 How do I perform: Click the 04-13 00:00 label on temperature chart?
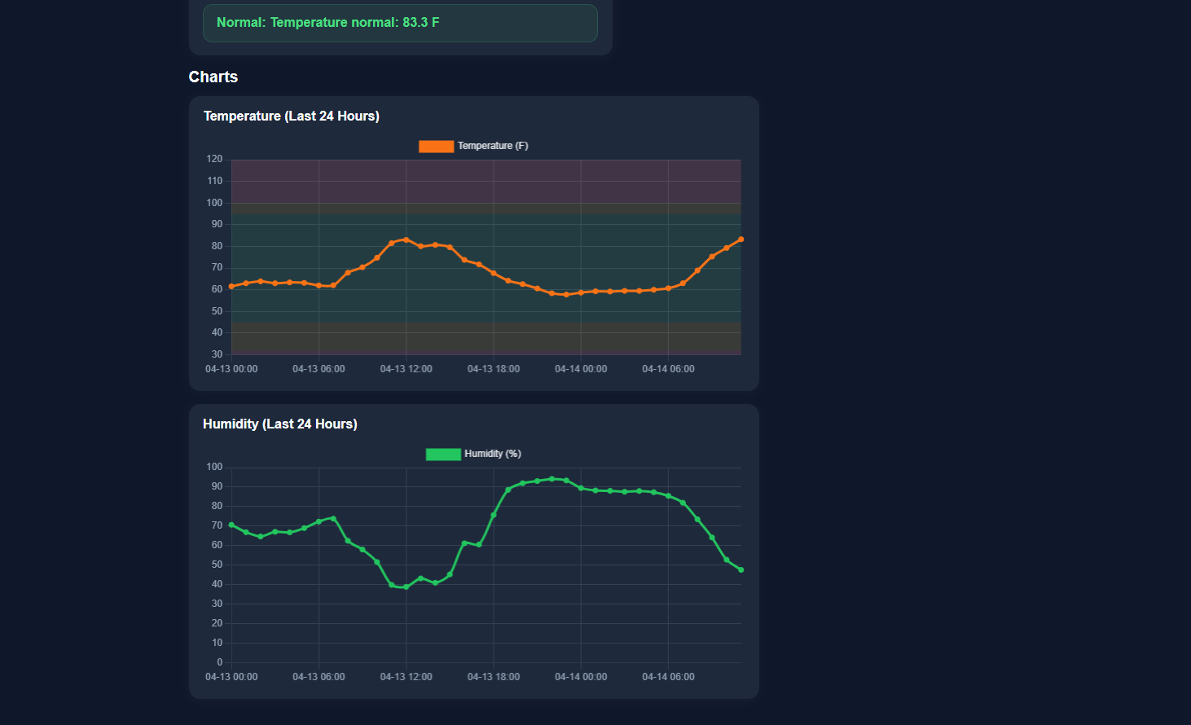[231, 368]
